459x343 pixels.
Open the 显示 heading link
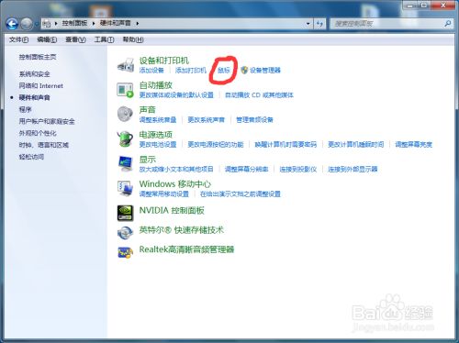tap(148, 160)
